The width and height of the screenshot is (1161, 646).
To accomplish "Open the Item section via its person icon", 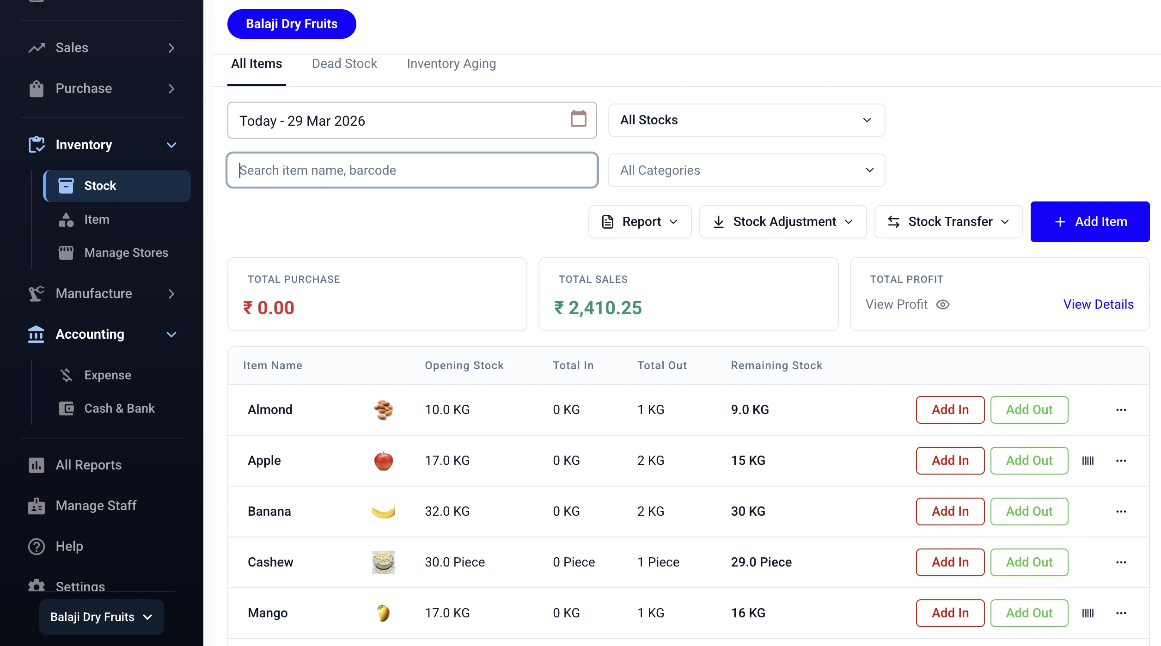I will 66,219.
